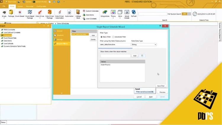Open Data Items in the ribbon
This screenshot has height=125, width=222.
pos(88,15)
